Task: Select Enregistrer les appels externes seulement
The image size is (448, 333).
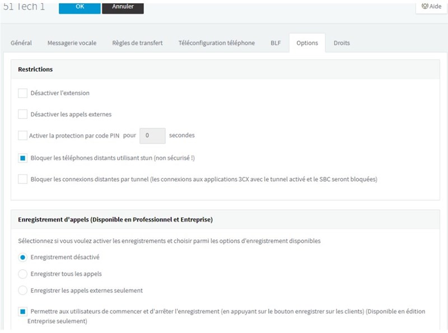Action: click(x=23, y=290)
